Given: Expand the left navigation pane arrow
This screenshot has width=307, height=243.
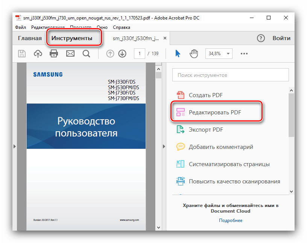Looking at the screenshot, I should (14, 147).
